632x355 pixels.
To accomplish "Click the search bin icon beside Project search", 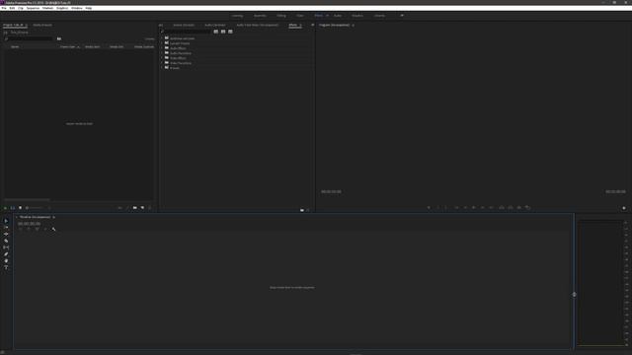I will tap(59, 38).
